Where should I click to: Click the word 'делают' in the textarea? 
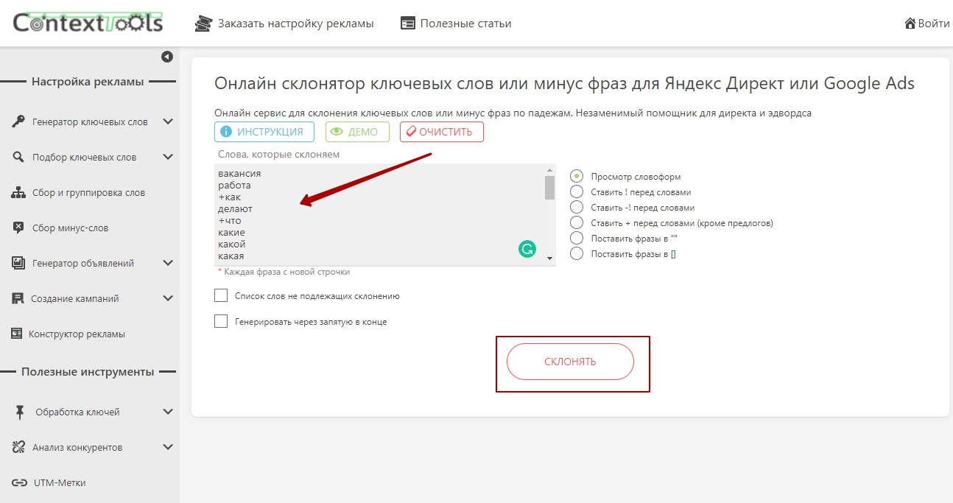point(235,209)
